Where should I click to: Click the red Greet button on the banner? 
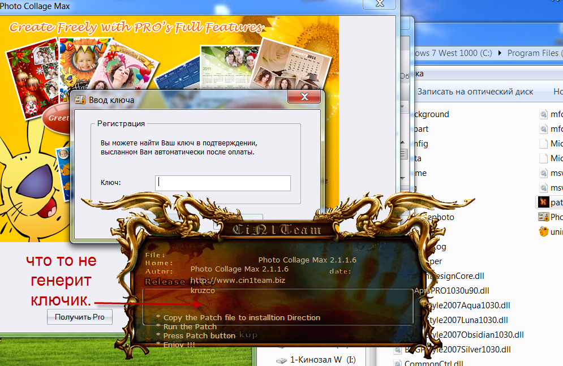tap(58, 118)
